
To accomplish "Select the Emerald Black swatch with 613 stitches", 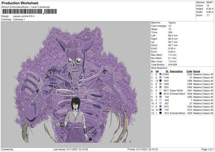I will pos(161,113).
